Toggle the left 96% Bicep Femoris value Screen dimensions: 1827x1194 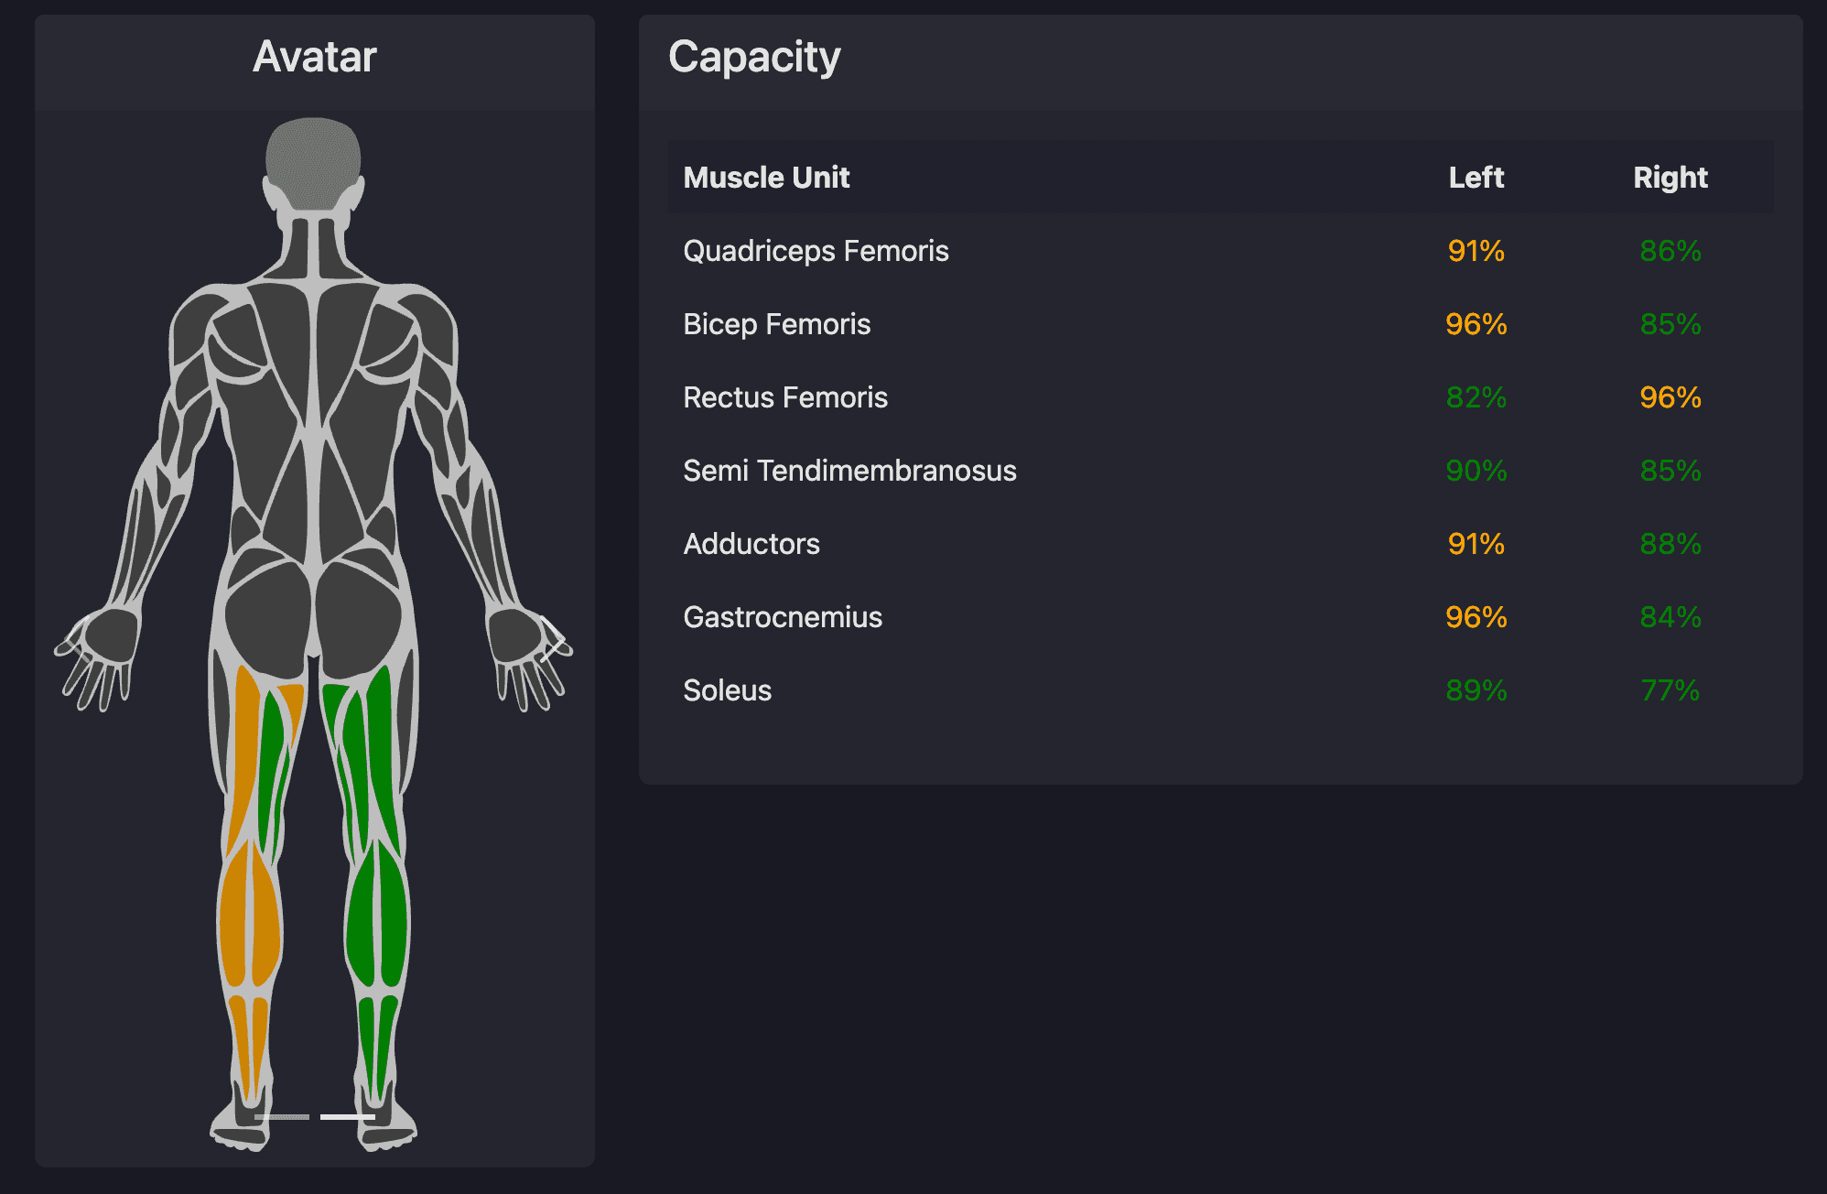tap(1475, 324)
